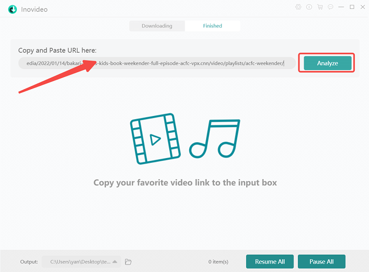This screenshot has width=369, height=272.
Task: Open the feedback chat bubble icon
Action: tap(331, 7)
